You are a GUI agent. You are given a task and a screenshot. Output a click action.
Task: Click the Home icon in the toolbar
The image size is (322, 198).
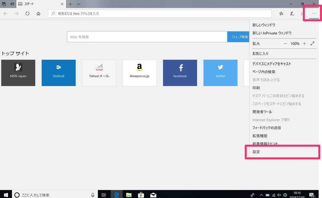coord(38,13)
